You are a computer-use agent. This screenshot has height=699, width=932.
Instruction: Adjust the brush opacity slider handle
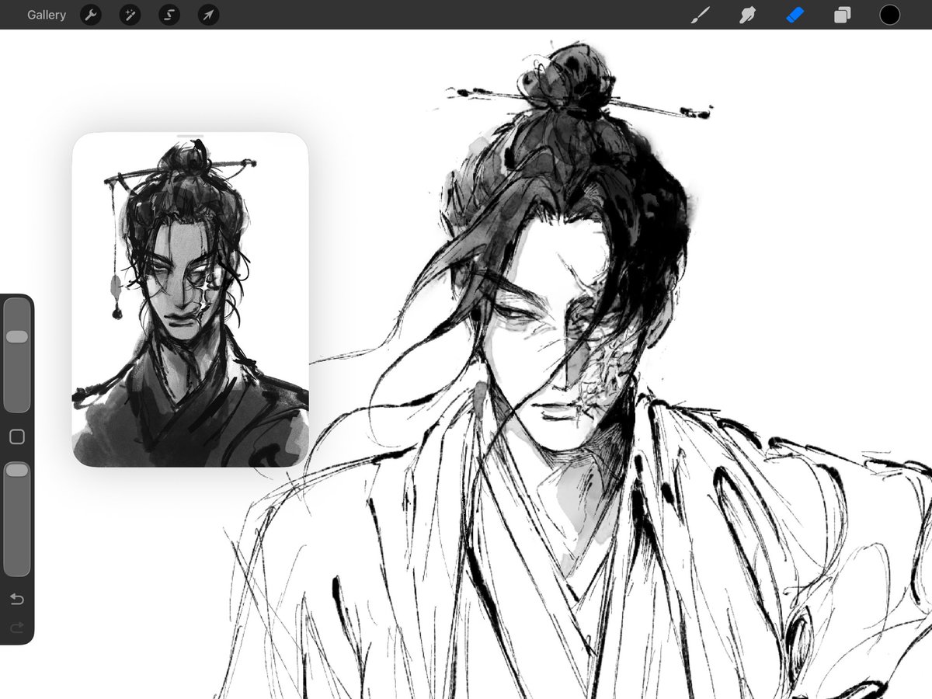click(x=16, y=470)
